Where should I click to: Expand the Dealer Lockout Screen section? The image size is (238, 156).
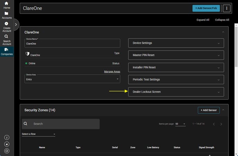tap(176, 92)
